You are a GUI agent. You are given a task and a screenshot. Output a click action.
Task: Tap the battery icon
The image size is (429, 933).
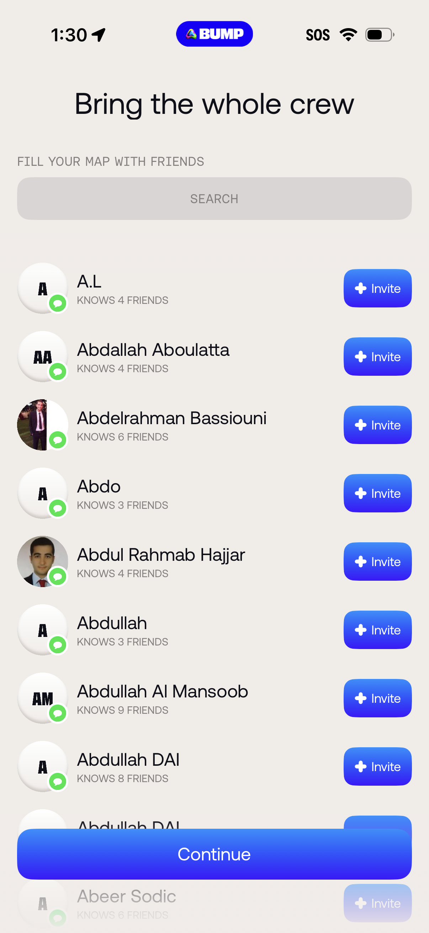pyautogui.click(x=377, y=35)
